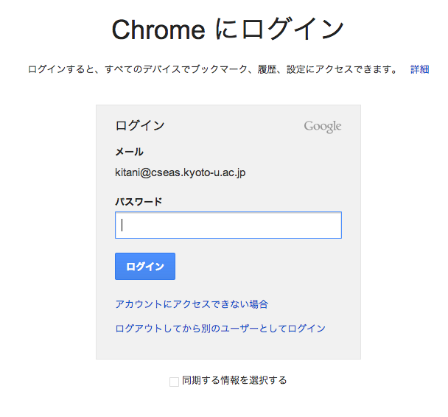Click ログアウトしてから別のユーザーとしてログイン link

(x=220, y=329)
